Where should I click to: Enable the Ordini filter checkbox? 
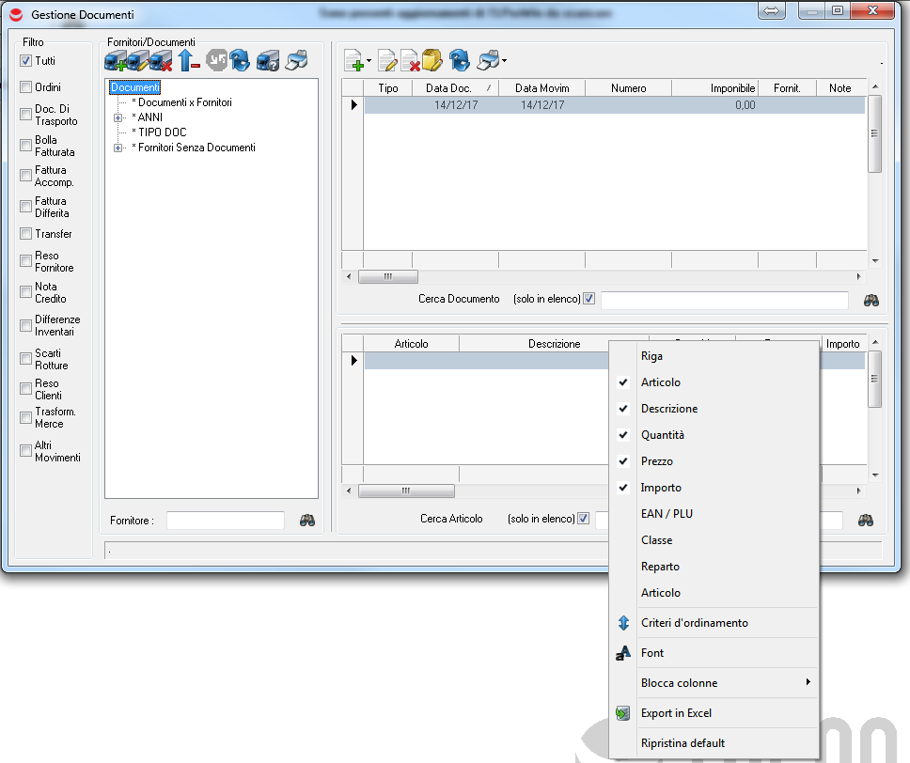pyautogui.click(x=26, y=87)
